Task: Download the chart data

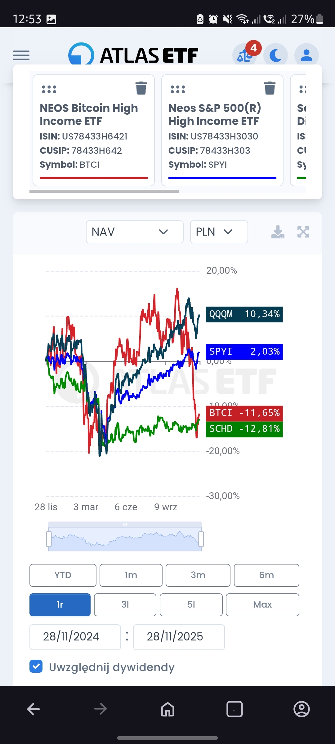Action: (278, 232)
